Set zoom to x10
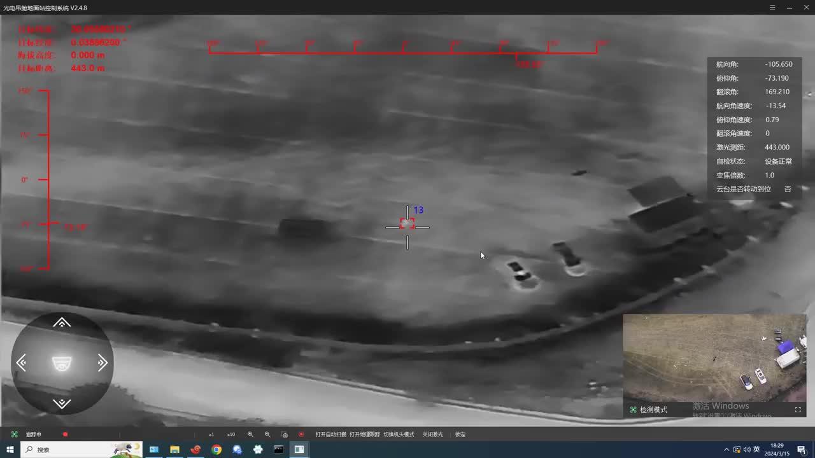The width and height of the screenshot is (815, 458). 230,434
